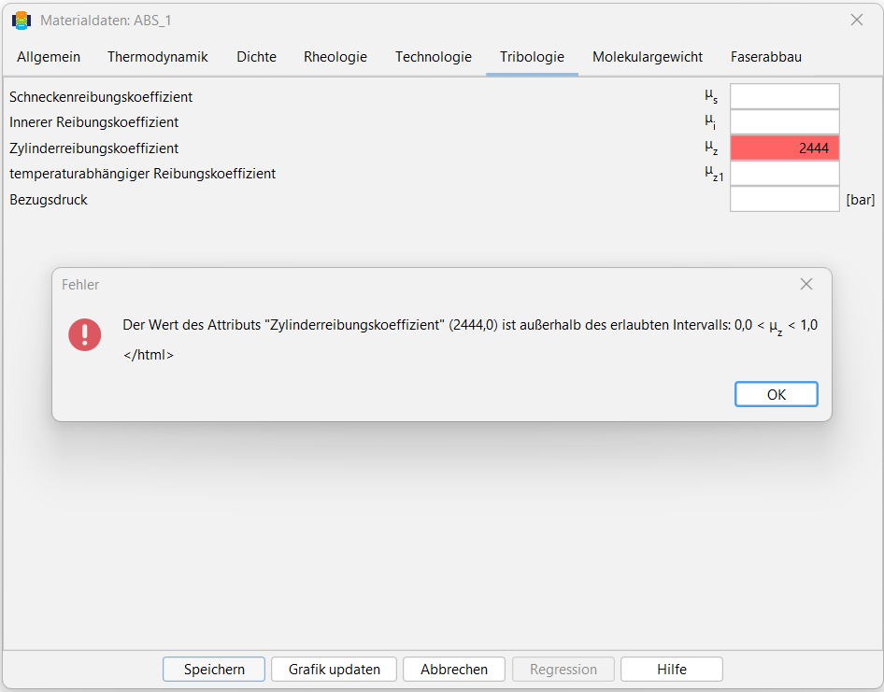Screen dimensions: 884x692
Task: Focus the Innerer Reibungskoeffizient field
Action: pyautogui.click(x=784, y=122)
